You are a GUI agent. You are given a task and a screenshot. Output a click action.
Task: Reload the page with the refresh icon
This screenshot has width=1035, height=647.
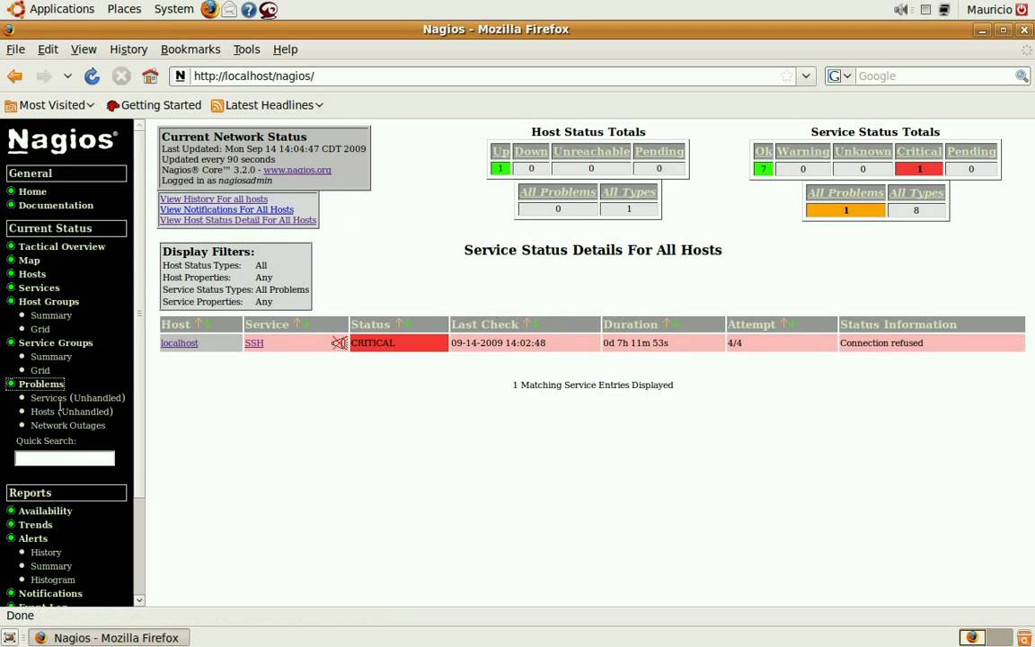coord(92,75)
